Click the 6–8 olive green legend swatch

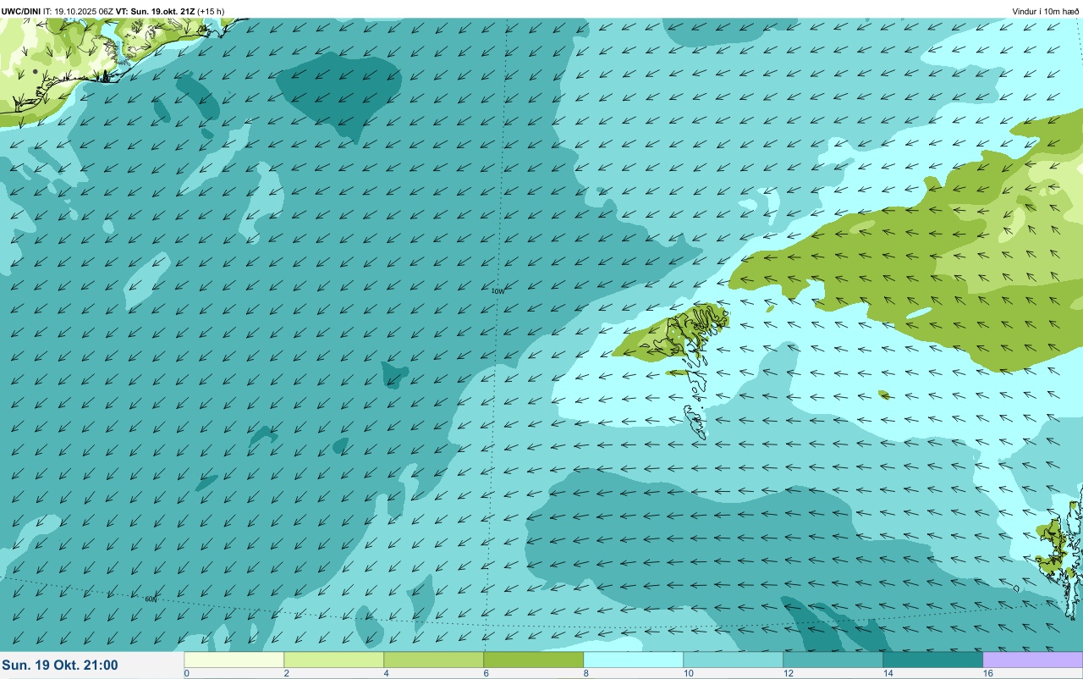tap(534, 660)
